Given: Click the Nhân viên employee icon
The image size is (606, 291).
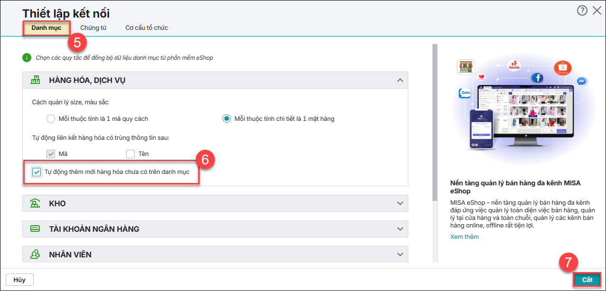Looking at the screenshot, I should pos(36,255).
